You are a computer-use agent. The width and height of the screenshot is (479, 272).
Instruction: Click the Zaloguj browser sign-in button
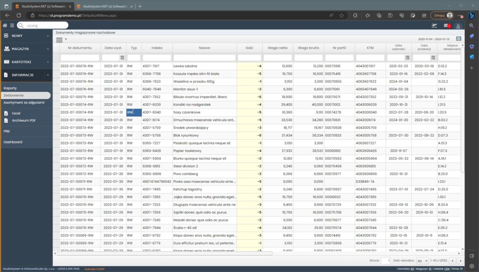click(x=442, y=15)
